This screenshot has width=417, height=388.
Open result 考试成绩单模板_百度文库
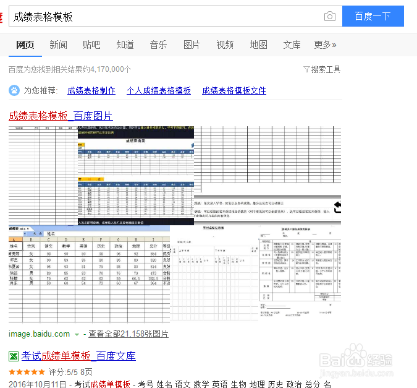[x=78, y=356]
